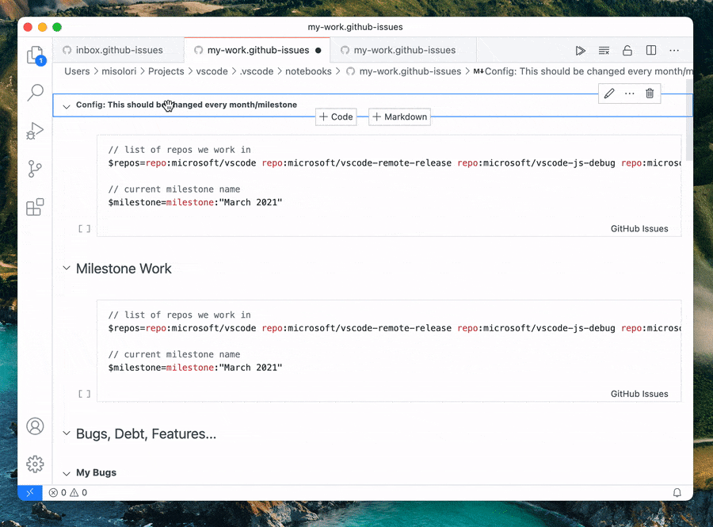Click the notebooks breadcrumb
This screenshot has width=713, height=527.
[308, 71]
